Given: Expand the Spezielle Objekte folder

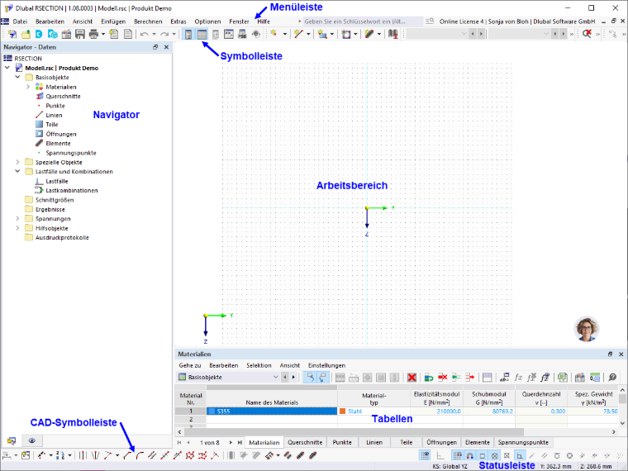Looking at the screenshot, I should click(x=17, y=162).
